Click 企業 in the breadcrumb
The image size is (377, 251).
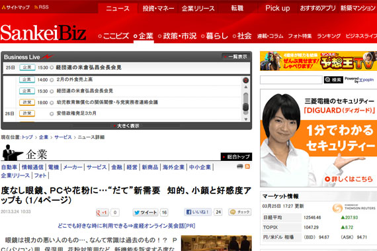pyautogui.click(x=44, y=137)
